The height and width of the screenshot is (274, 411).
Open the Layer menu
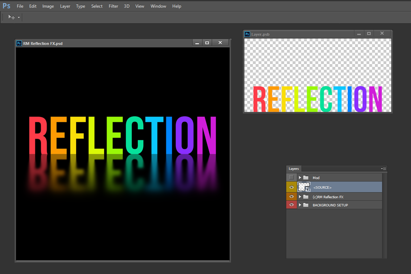pos(65,6)
